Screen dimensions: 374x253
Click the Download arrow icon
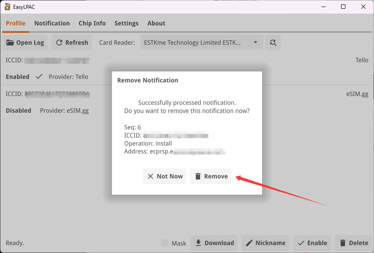198,243
